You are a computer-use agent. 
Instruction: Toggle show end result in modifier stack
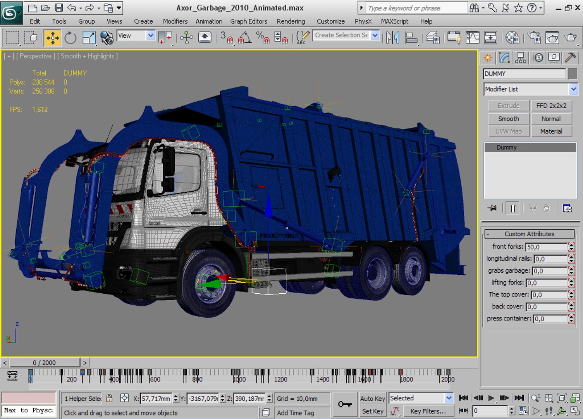click(x=512, y=208)
